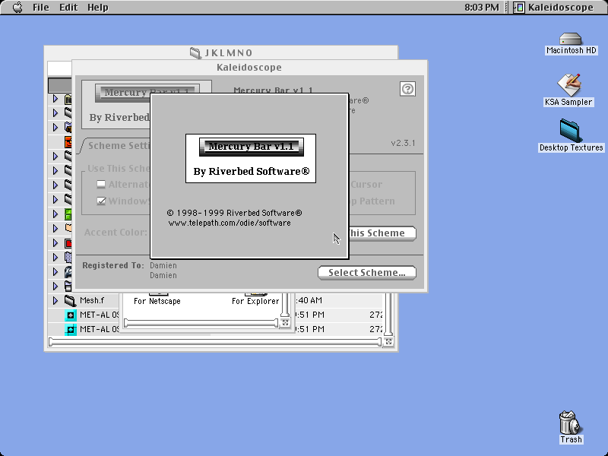This screenshot has height=456, width=608.
Task: Click the Kaleidoscope window title bar
Action: pos(250,68)
